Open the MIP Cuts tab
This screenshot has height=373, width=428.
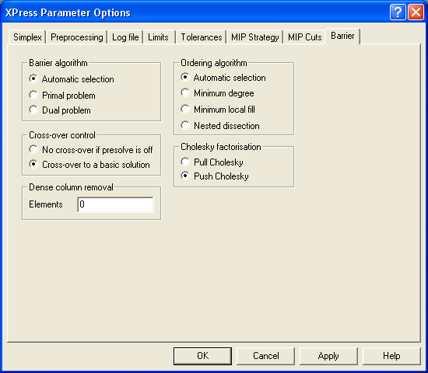pyautogui.click(x=304, y=37)
